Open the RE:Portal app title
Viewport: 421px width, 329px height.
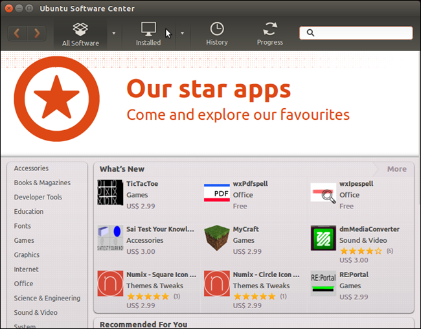(354, 275)
